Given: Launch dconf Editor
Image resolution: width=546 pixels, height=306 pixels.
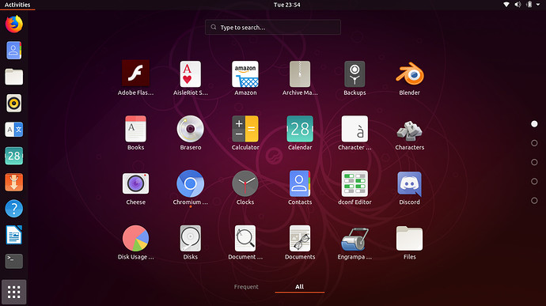Looking at the screenshot, I should 355,183.
